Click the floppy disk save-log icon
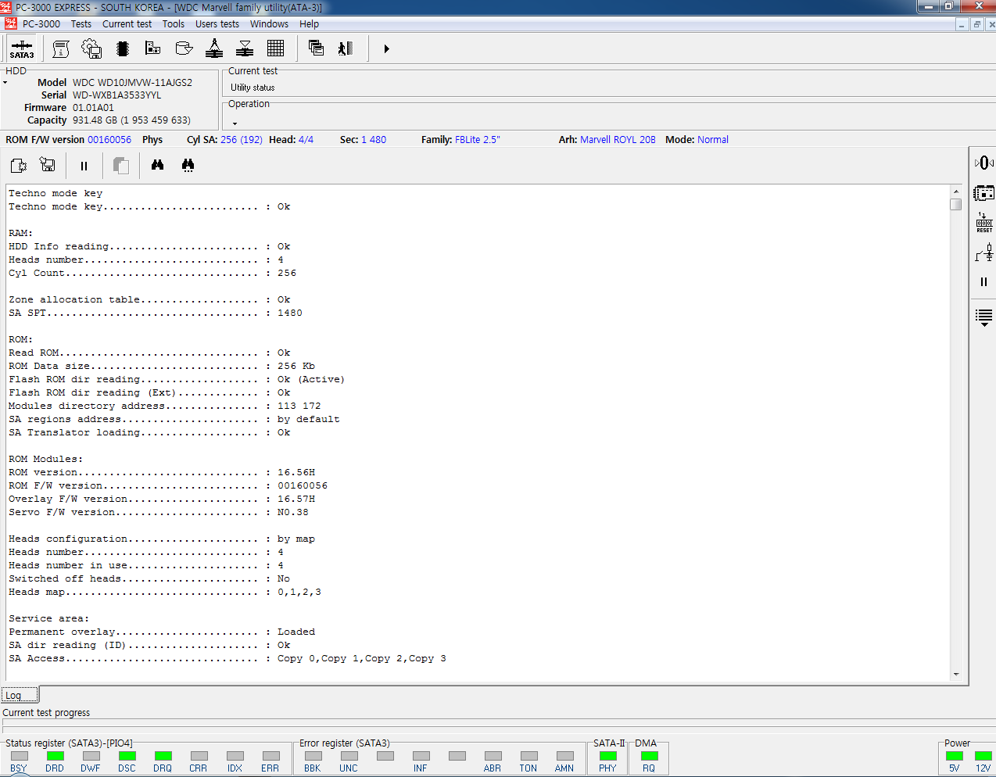Screen dimensions: 996x777 pos(48,165)
